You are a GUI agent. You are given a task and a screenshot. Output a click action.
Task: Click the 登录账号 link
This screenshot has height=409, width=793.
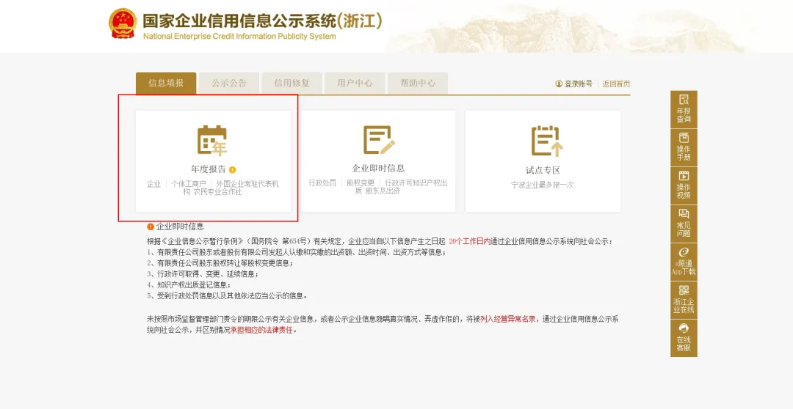(578, 84)
